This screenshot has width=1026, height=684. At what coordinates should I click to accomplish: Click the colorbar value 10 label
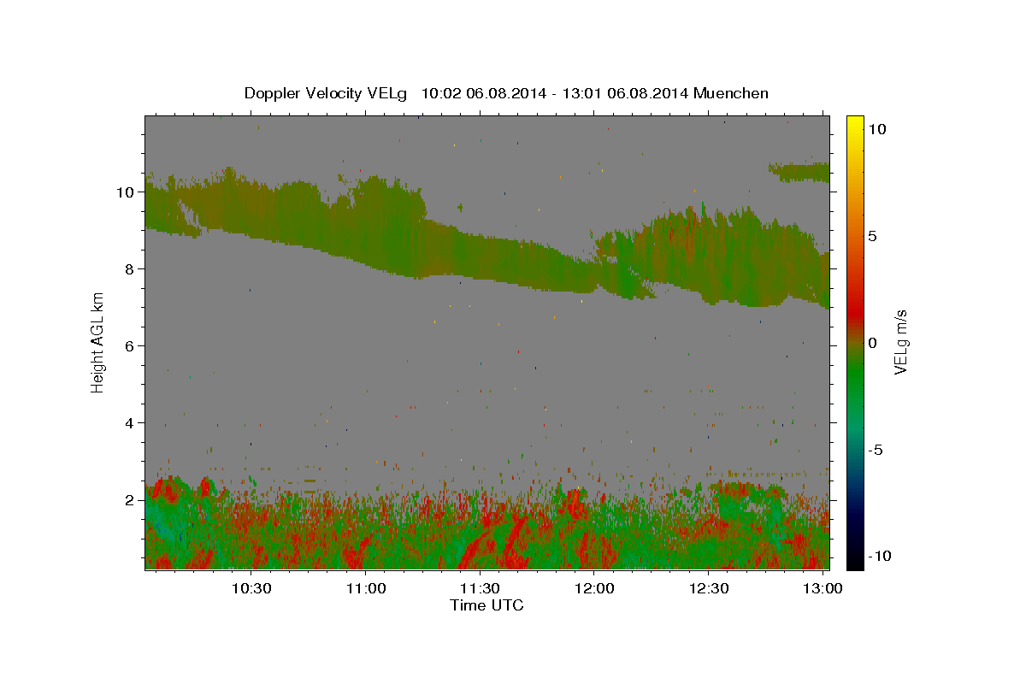point(876,128)
